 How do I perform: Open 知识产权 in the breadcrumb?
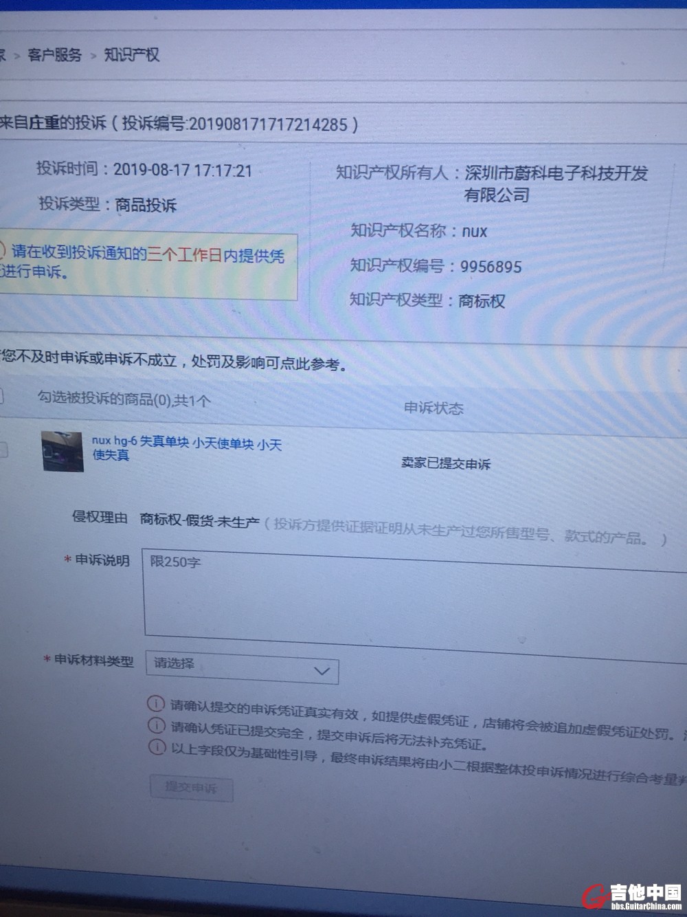[132, 55]
